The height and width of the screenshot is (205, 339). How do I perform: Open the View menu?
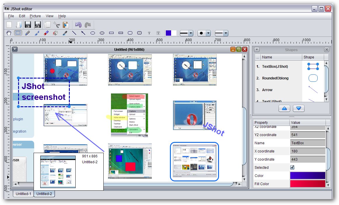50,16
